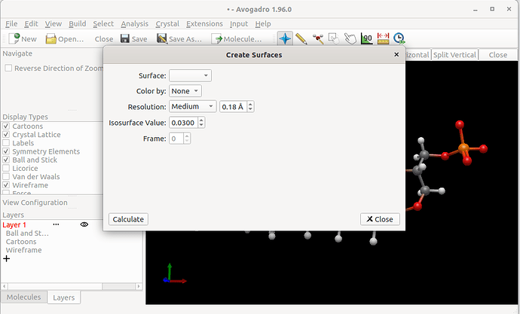
Task: Uncheck Ball and Stick display type
Action: click(x=6, y=160)
